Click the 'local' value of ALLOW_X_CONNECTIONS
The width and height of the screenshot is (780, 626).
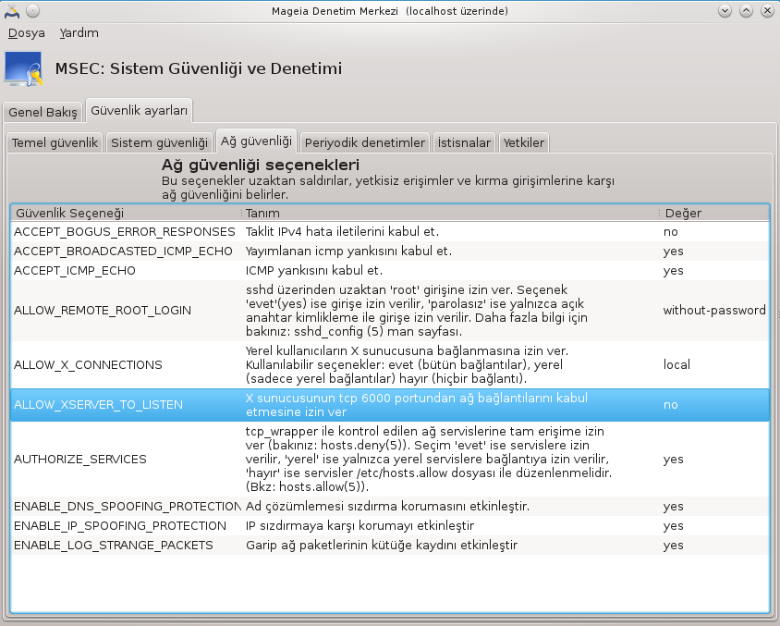(676, 364)
